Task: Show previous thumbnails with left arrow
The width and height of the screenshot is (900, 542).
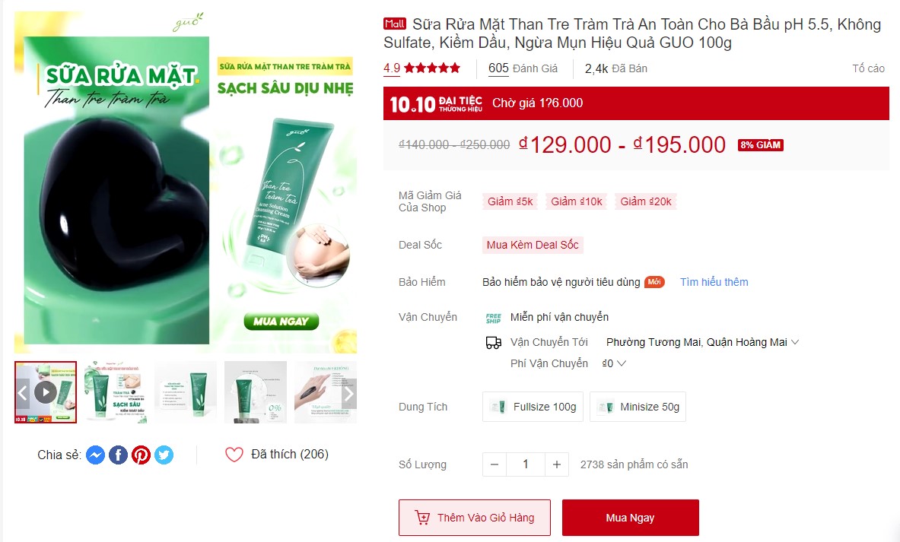Action: tap(22, 394)
